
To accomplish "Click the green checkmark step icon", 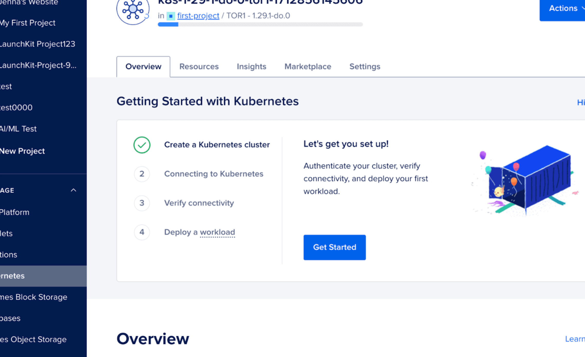I will click(x=142, y=145).
